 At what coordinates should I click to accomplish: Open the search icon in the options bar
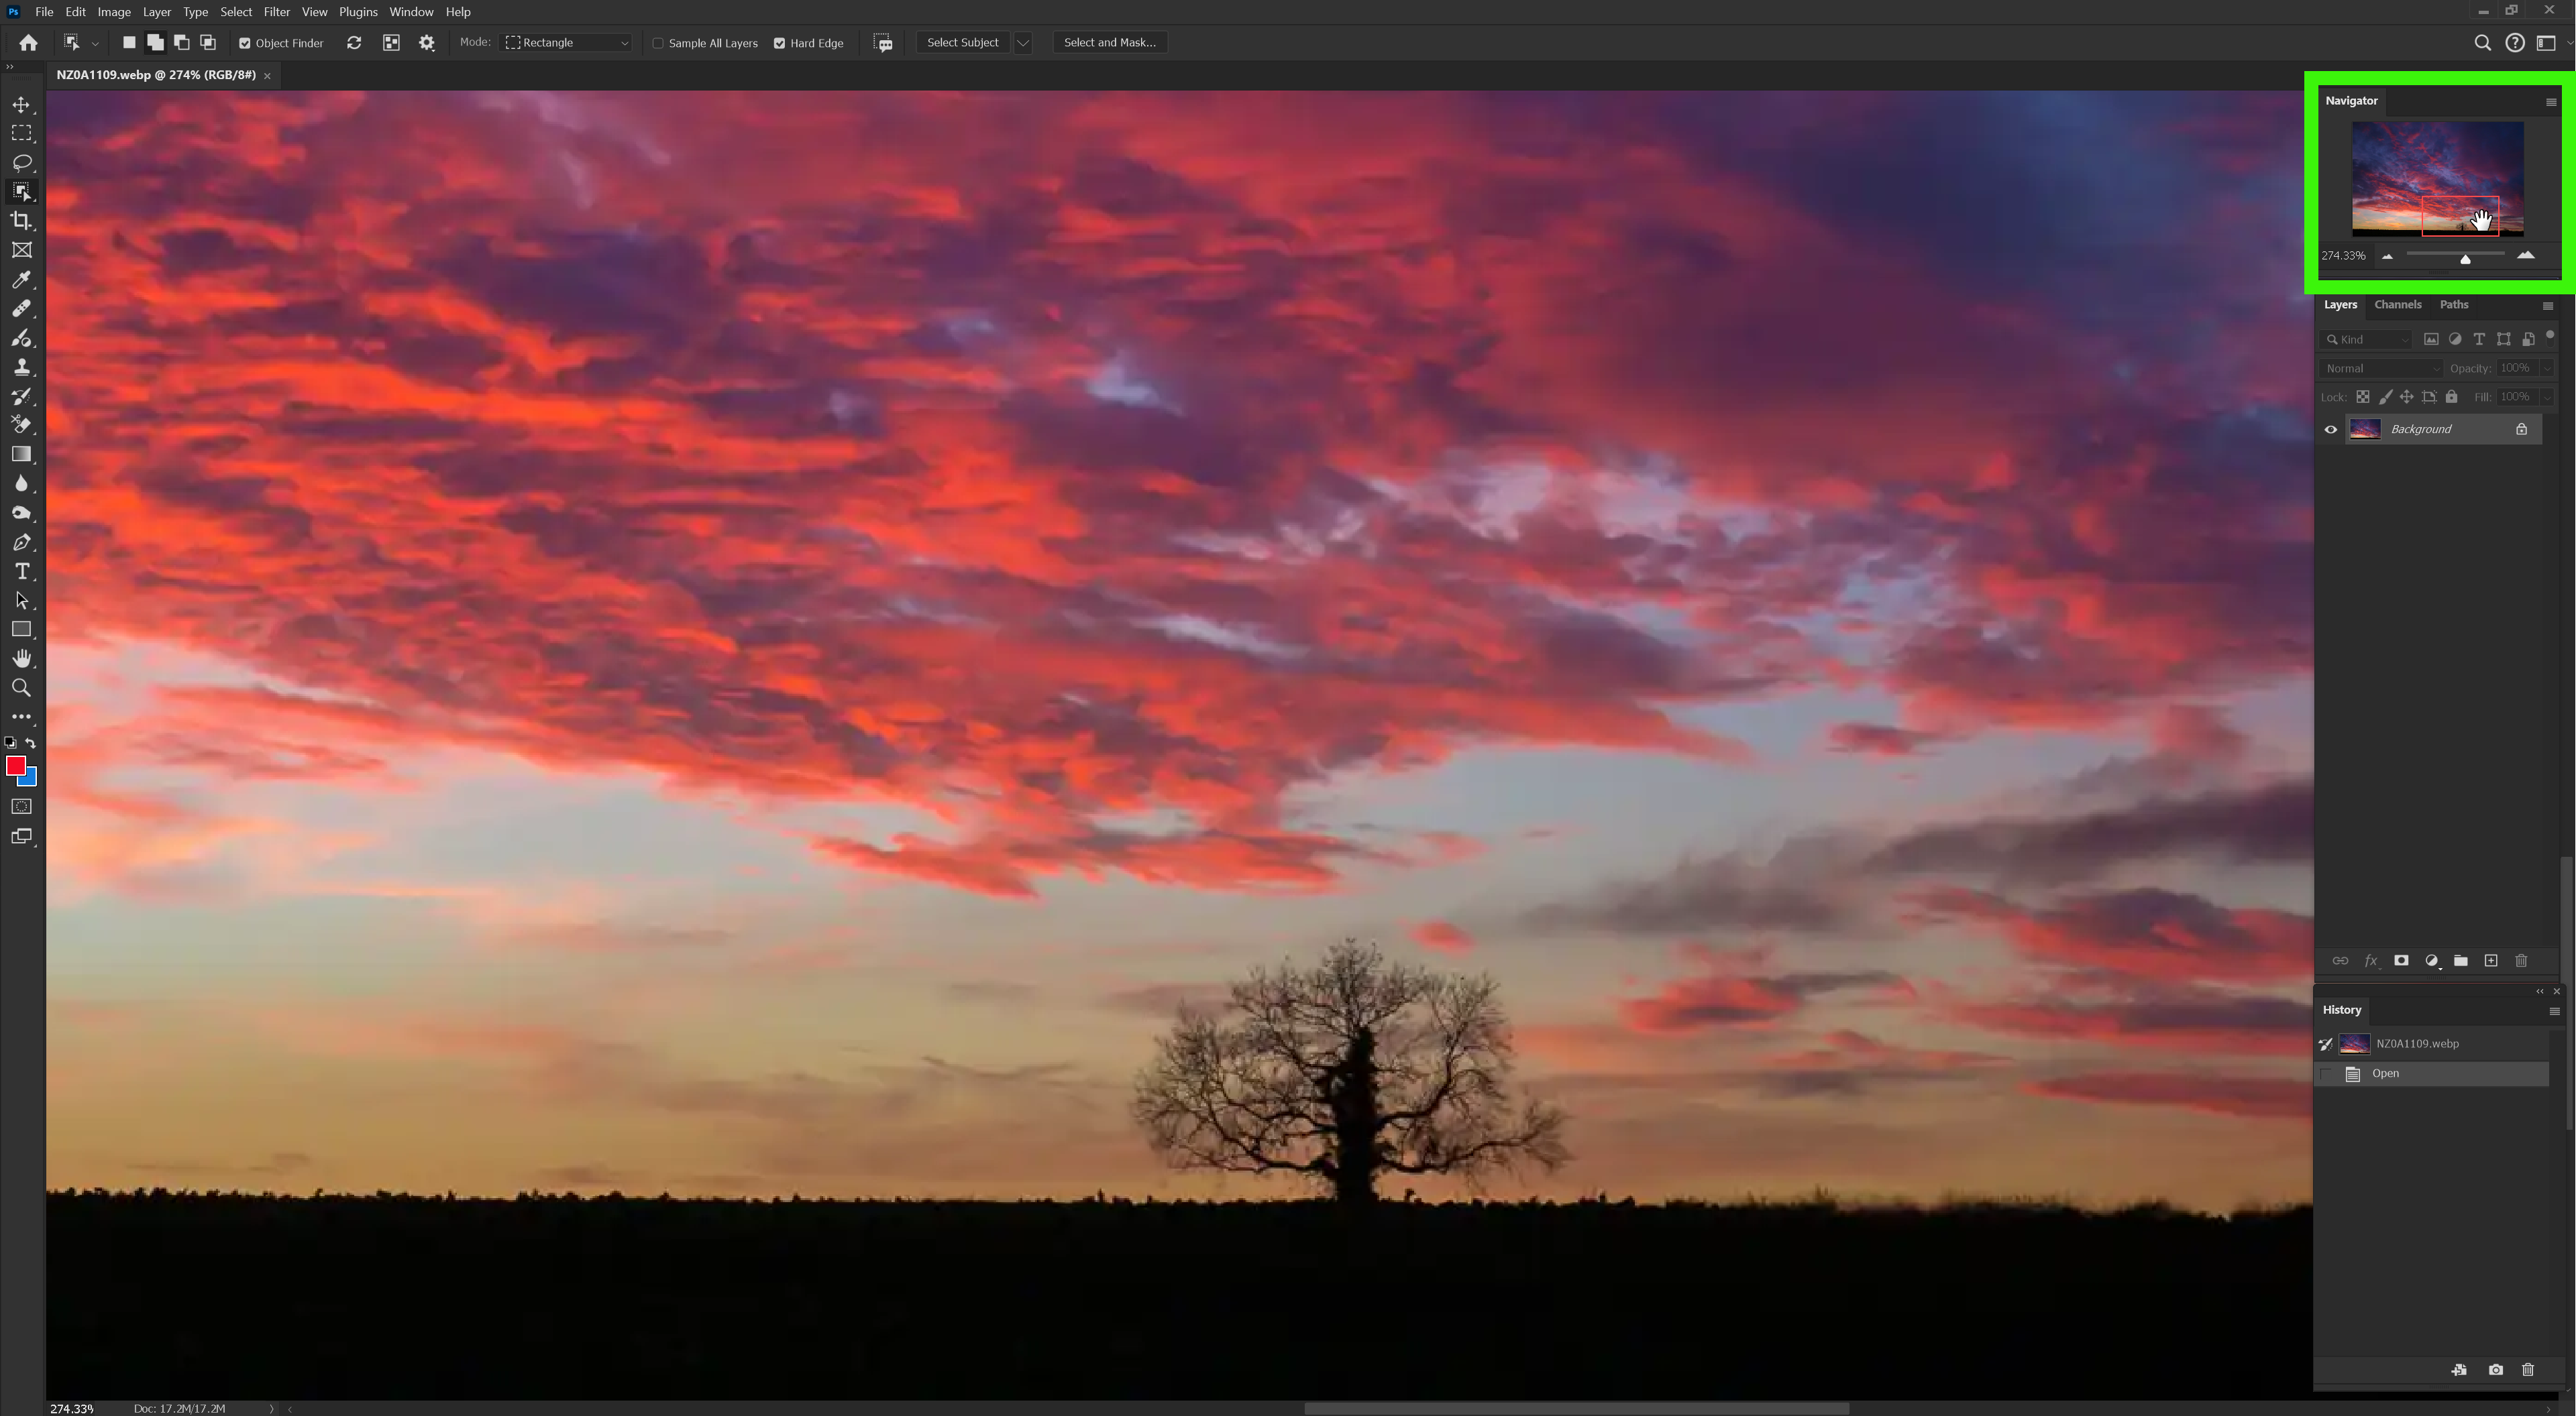pyautogui.click(x=2483, y=42)
